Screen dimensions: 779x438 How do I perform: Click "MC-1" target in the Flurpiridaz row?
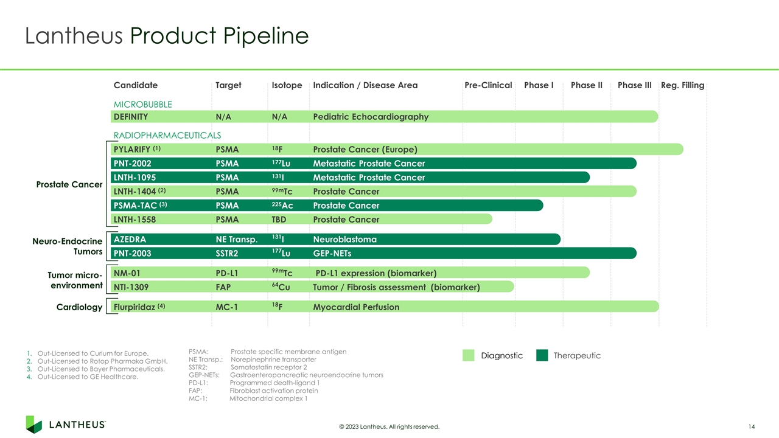(x=226, y=307)
